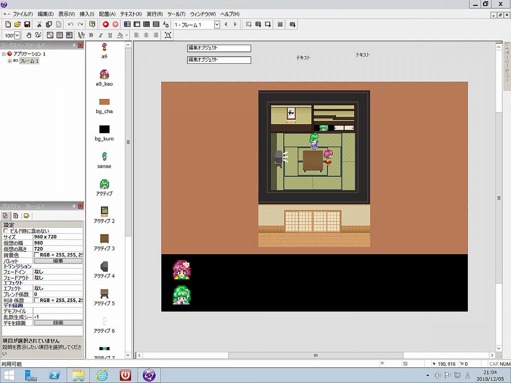Click the パレット 編集 button
511x383 pixels.
(58, 261)
